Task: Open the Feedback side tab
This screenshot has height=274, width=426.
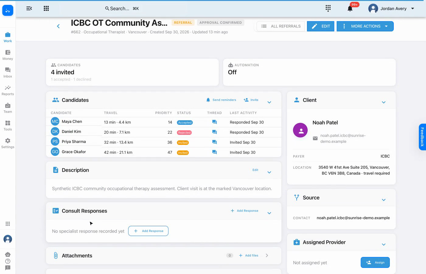Action: [422, 137]
